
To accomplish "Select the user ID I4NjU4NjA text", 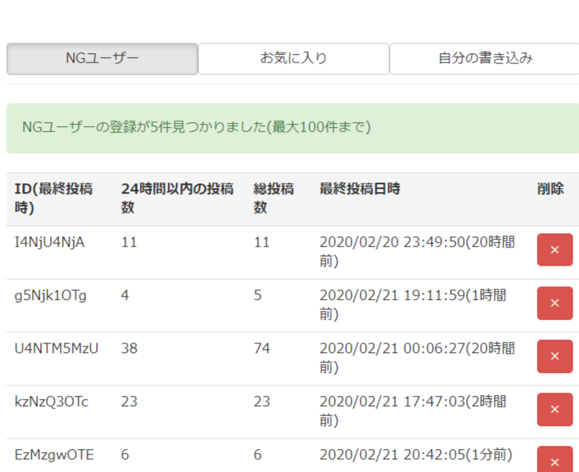I will click(49, 242).
